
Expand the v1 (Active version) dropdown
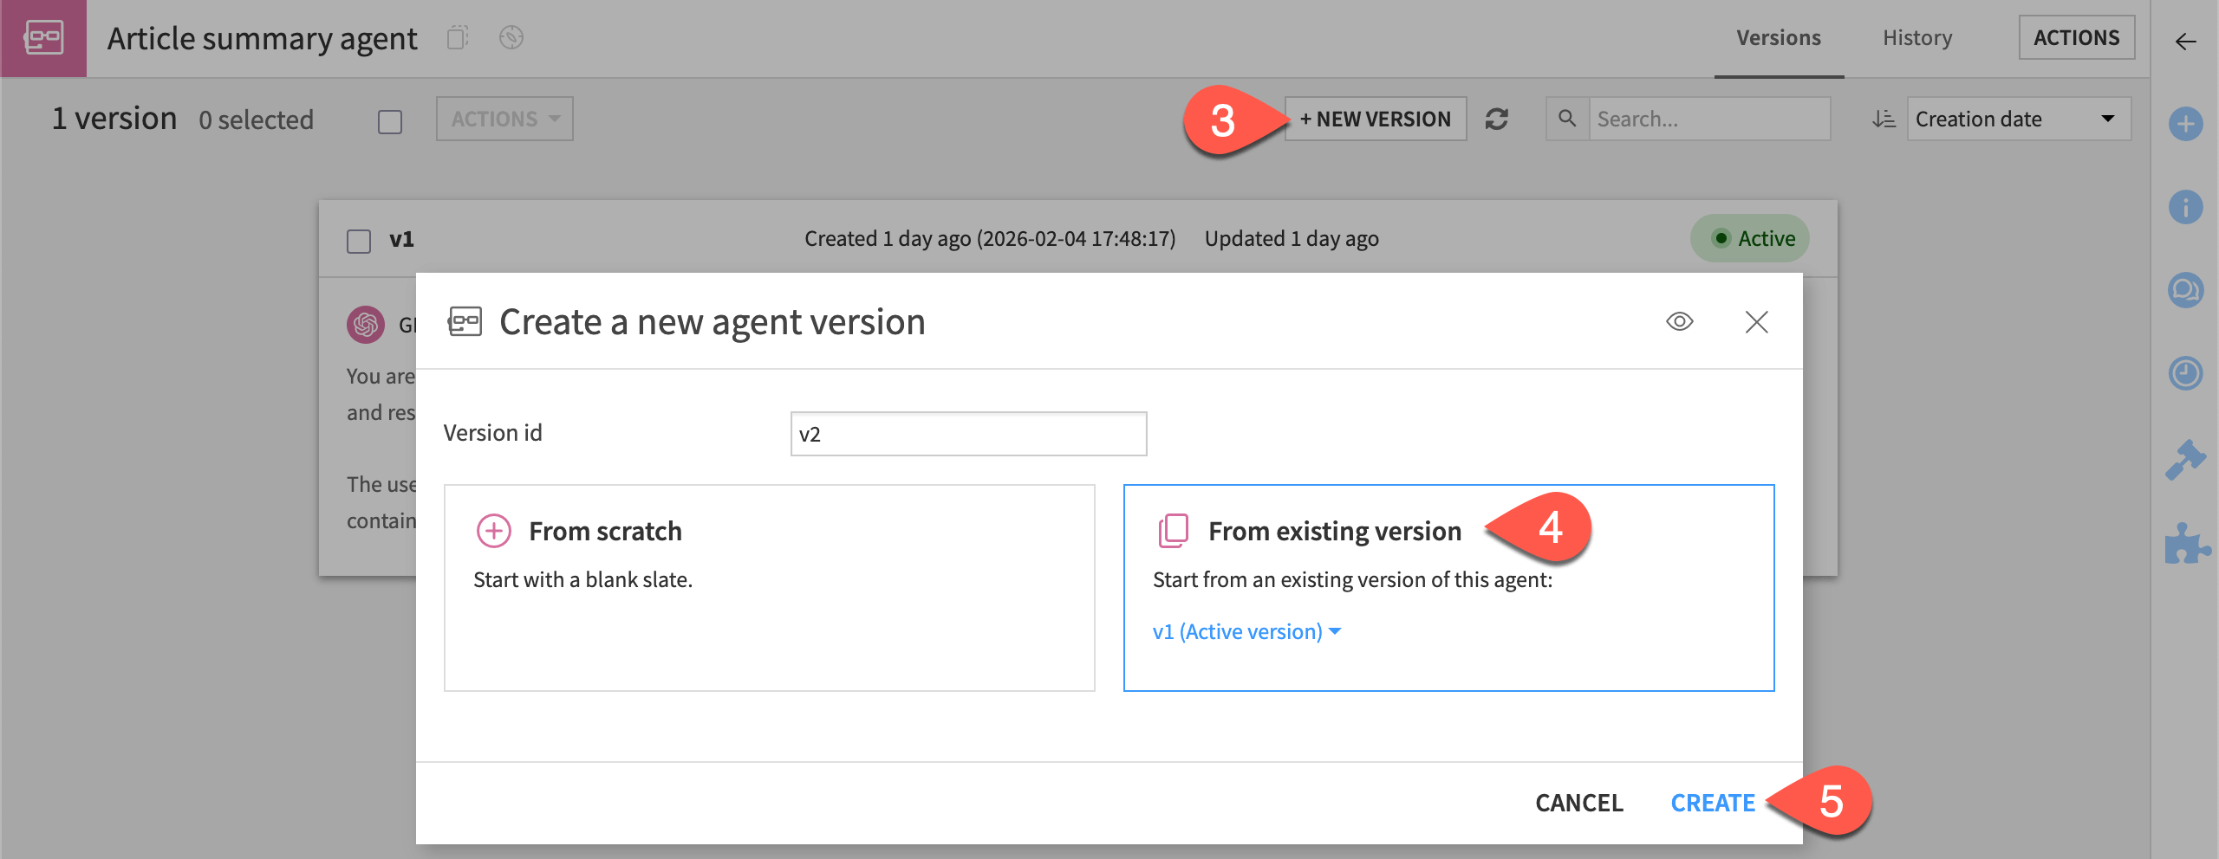coord(1246,631)
